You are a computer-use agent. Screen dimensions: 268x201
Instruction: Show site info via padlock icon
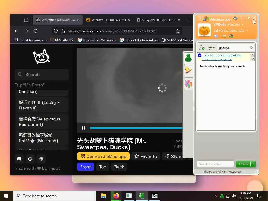pyautogui.click(x=63, y=31)
